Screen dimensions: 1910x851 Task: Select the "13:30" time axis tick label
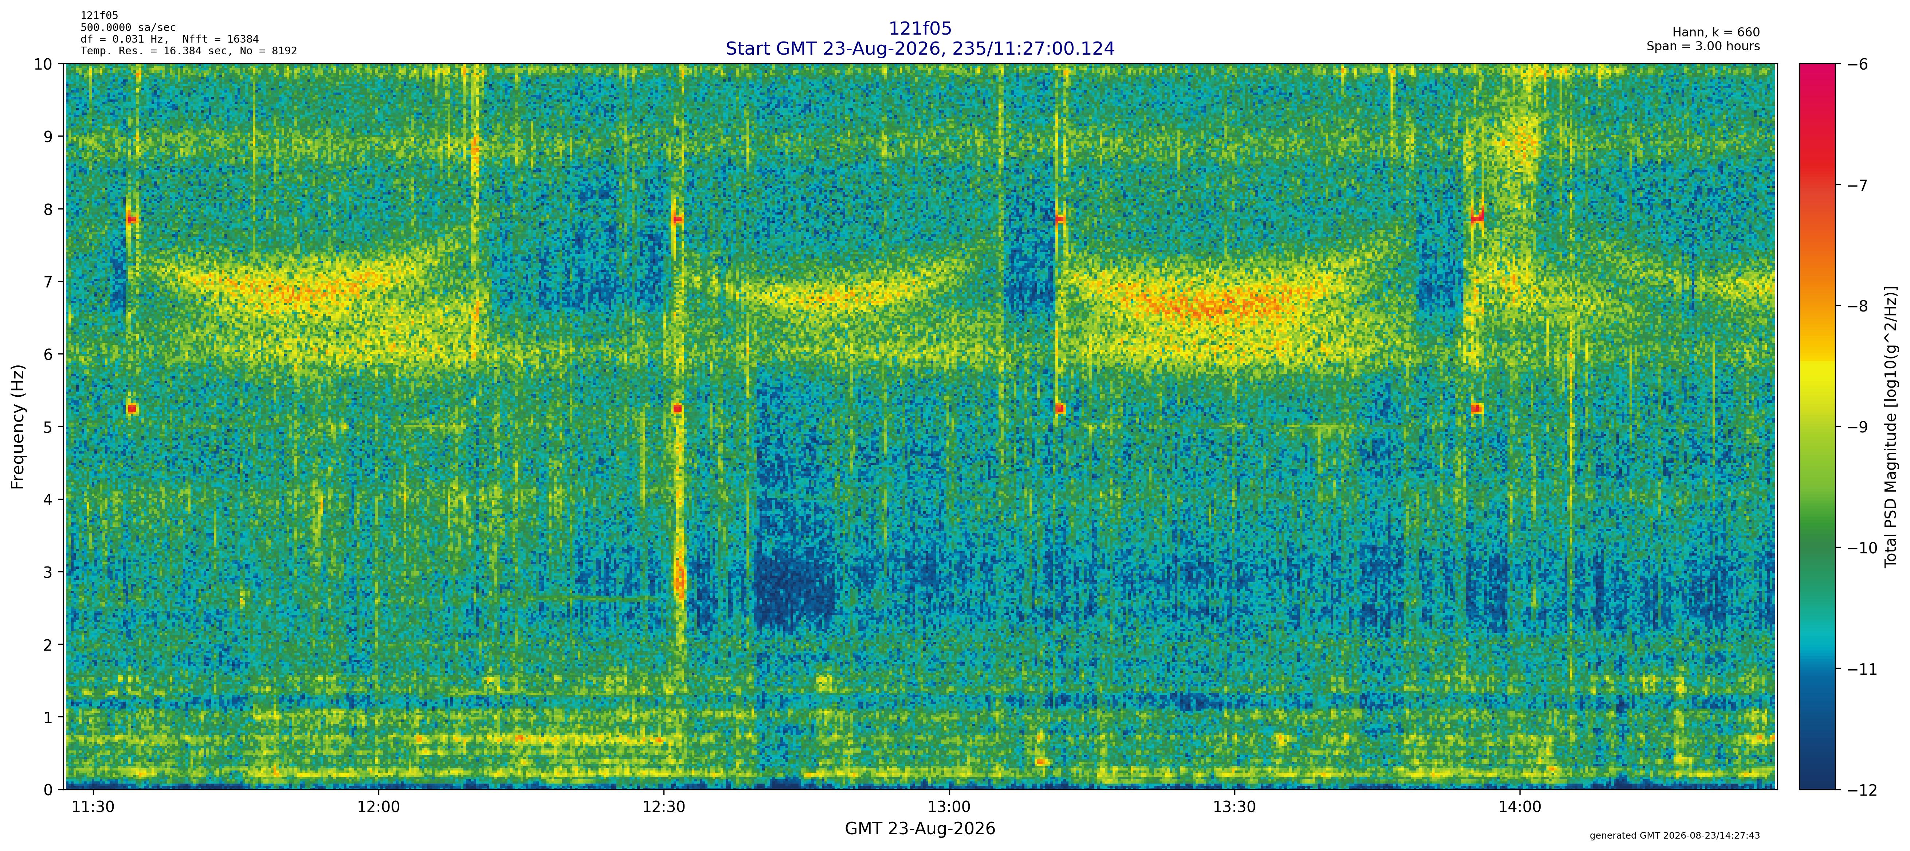[x=1235, y=807]
